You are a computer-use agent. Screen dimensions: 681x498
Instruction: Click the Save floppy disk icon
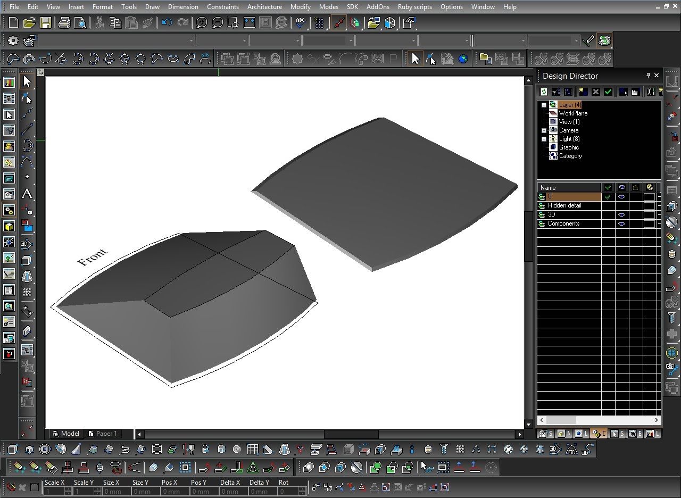click(46, 22)
